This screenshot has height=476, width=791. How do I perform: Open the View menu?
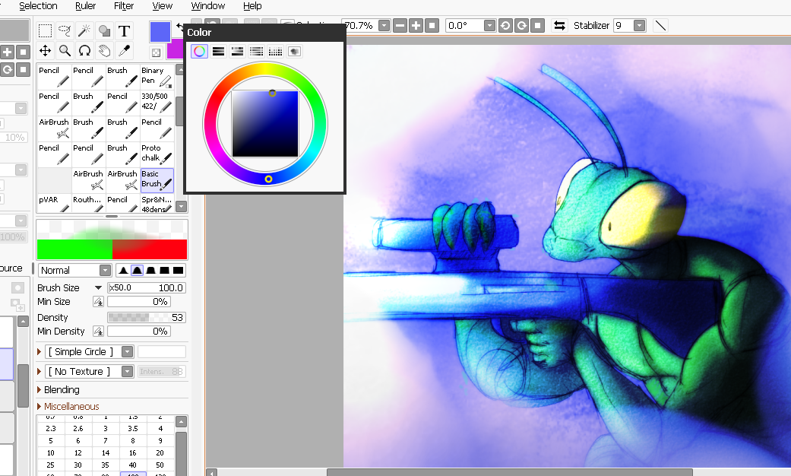point(162,6)
